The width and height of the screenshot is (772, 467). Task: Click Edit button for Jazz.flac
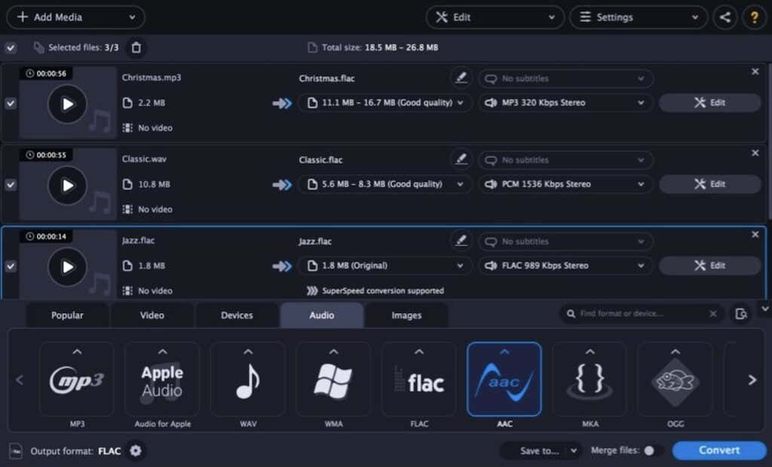(709, 266)
